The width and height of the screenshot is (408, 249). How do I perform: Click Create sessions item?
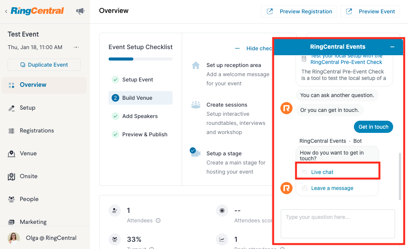click(x=227, y=105)
